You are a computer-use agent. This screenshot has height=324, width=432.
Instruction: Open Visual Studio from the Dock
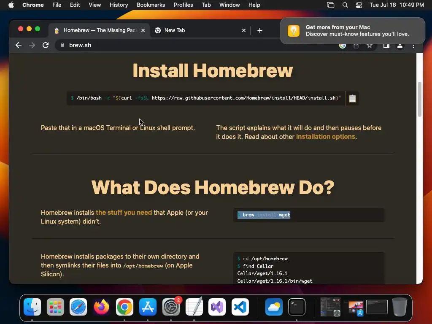click(217, 307)
